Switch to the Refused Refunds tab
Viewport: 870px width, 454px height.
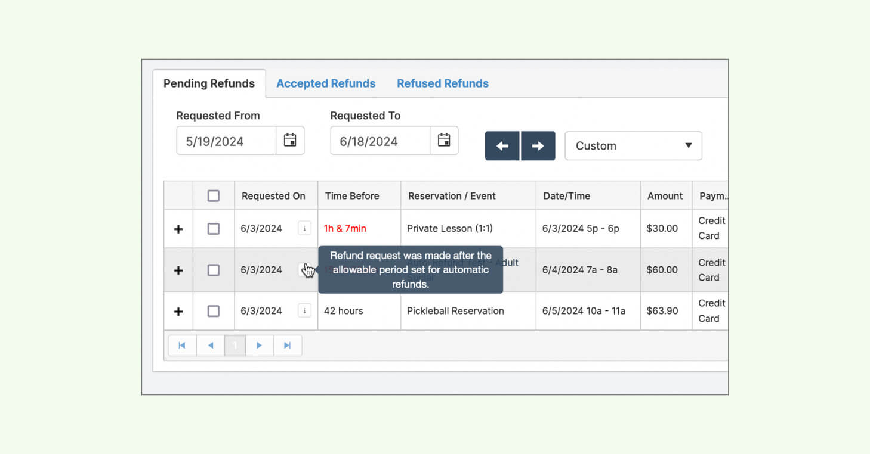pos(443,83)
